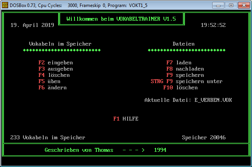
Task: Choose F4 löschen under Vokabeln im Speicher
Action: 54,75
